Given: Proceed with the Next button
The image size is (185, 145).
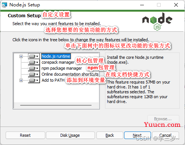Looking at the screenshot, I should (138, 135).
